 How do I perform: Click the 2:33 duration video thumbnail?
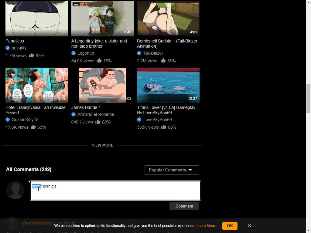[37, 85]
